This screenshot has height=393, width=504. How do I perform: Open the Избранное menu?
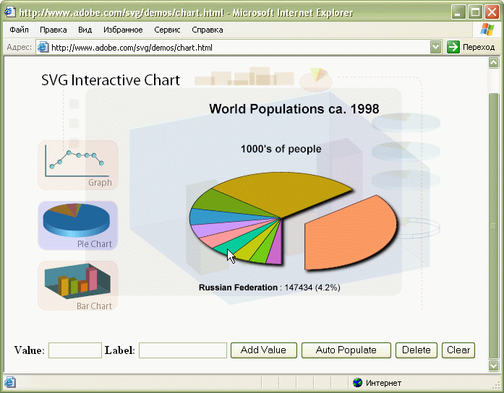tap(123, 30)
